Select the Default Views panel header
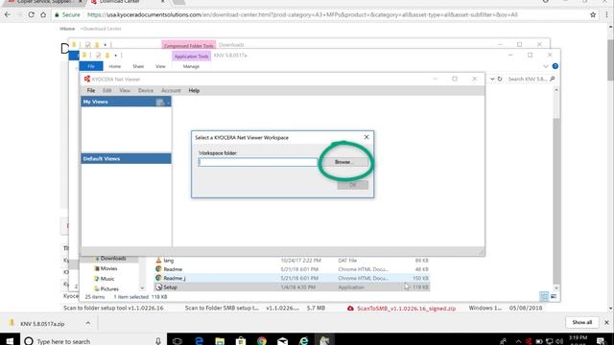The height and width of the screenshot is (345, 614). (126, 158)
